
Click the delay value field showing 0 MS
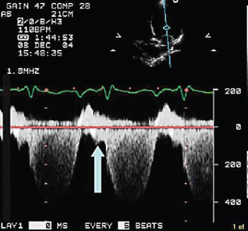pyautogui.click(x=40, y=225)
